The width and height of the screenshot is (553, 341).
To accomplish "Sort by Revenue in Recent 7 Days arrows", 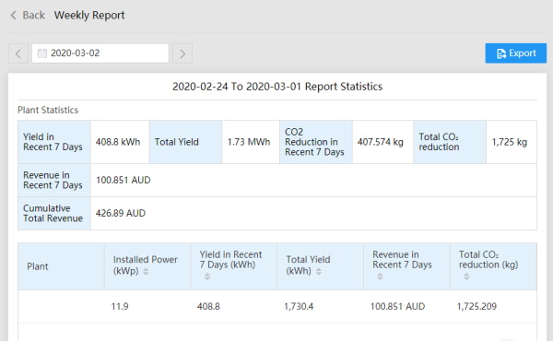I will pyautogui.click(x=380, y=276).
